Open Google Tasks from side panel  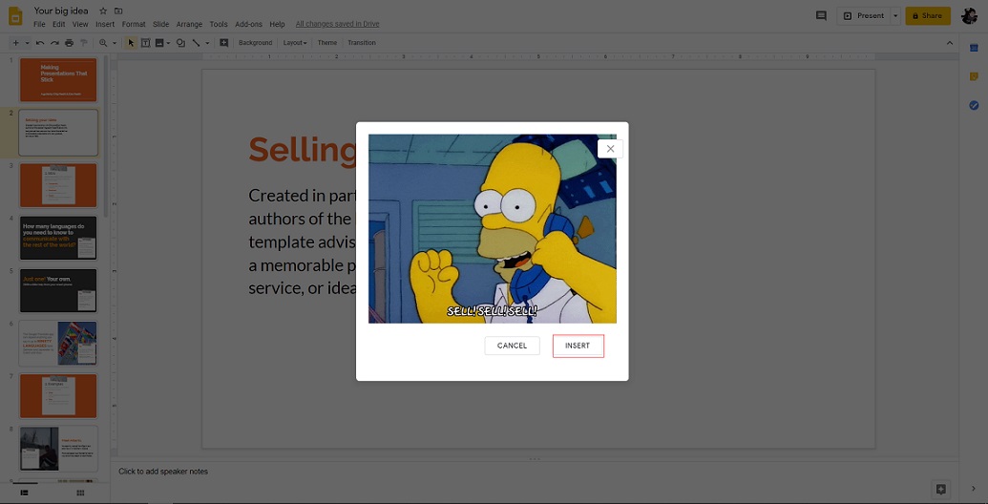(x=974, y=105)
